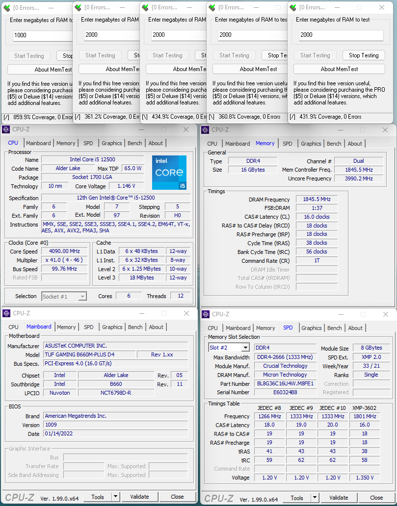Click the CPU-Z title icon of the Motherboard window

(6, 313)
